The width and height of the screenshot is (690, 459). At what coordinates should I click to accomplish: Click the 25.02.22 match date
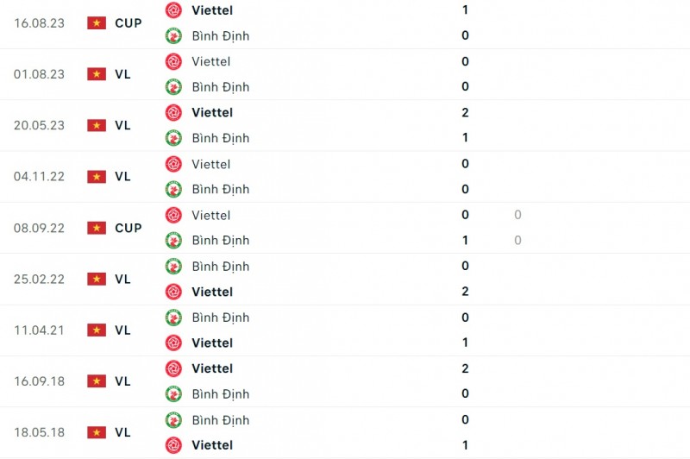pyautogui.click(x=39, y=279)
